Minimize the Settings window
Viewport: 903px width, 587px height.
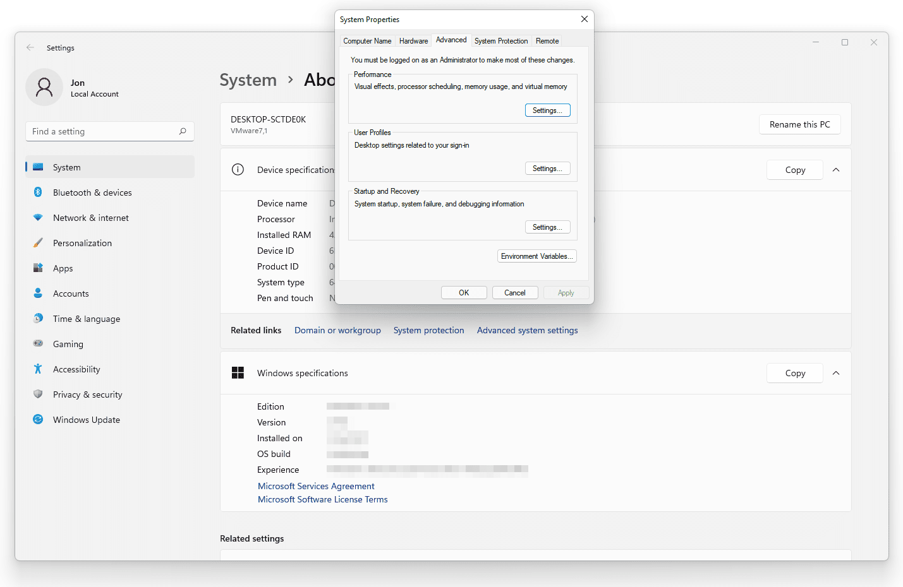(x=816, y=42)
